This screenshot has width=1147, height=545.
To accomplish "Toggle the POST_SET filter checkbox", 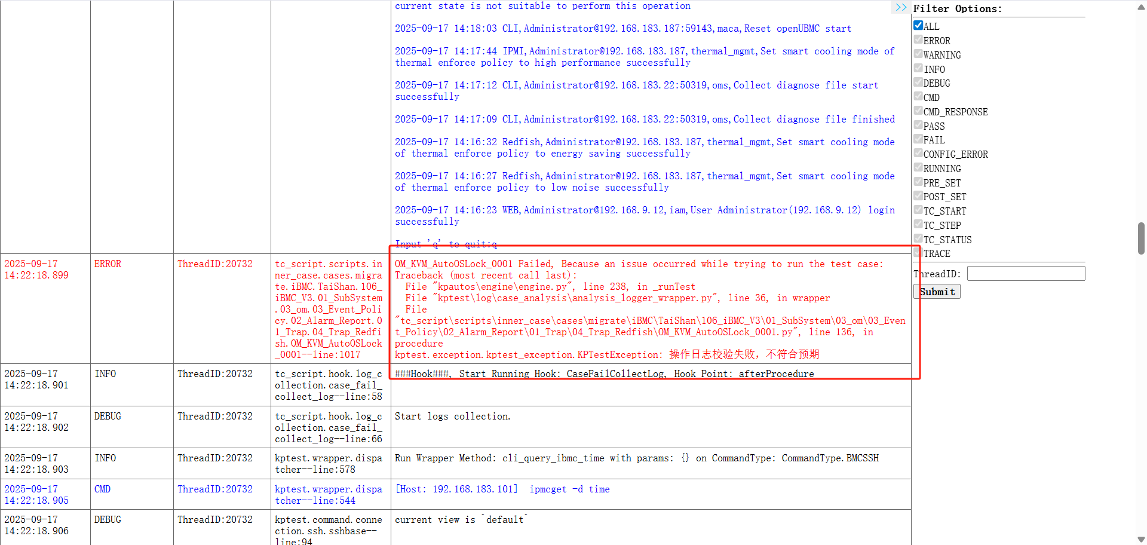I will pos(918,196).
